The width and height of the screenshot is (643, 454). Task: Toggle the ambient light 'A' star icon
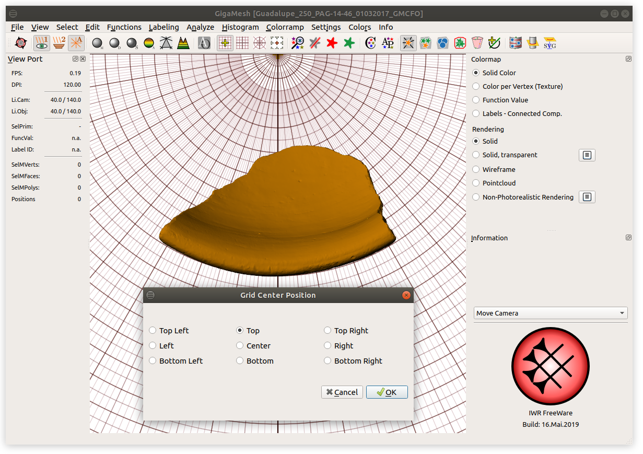tap(76, 43)
